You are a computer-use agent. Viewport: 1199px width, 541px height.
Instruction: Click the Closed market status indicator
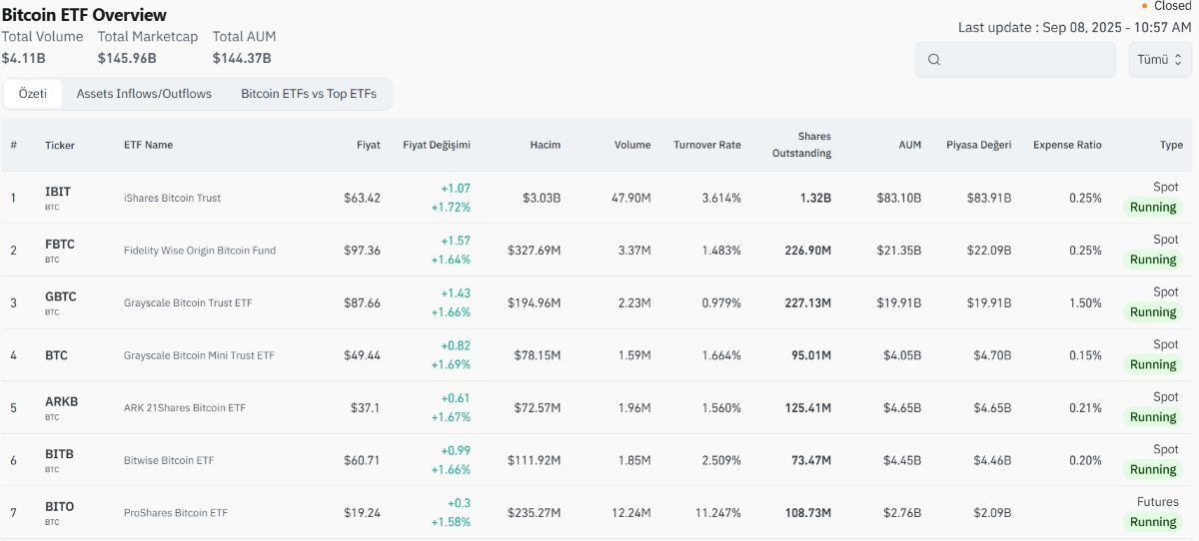pos(1166,6)
